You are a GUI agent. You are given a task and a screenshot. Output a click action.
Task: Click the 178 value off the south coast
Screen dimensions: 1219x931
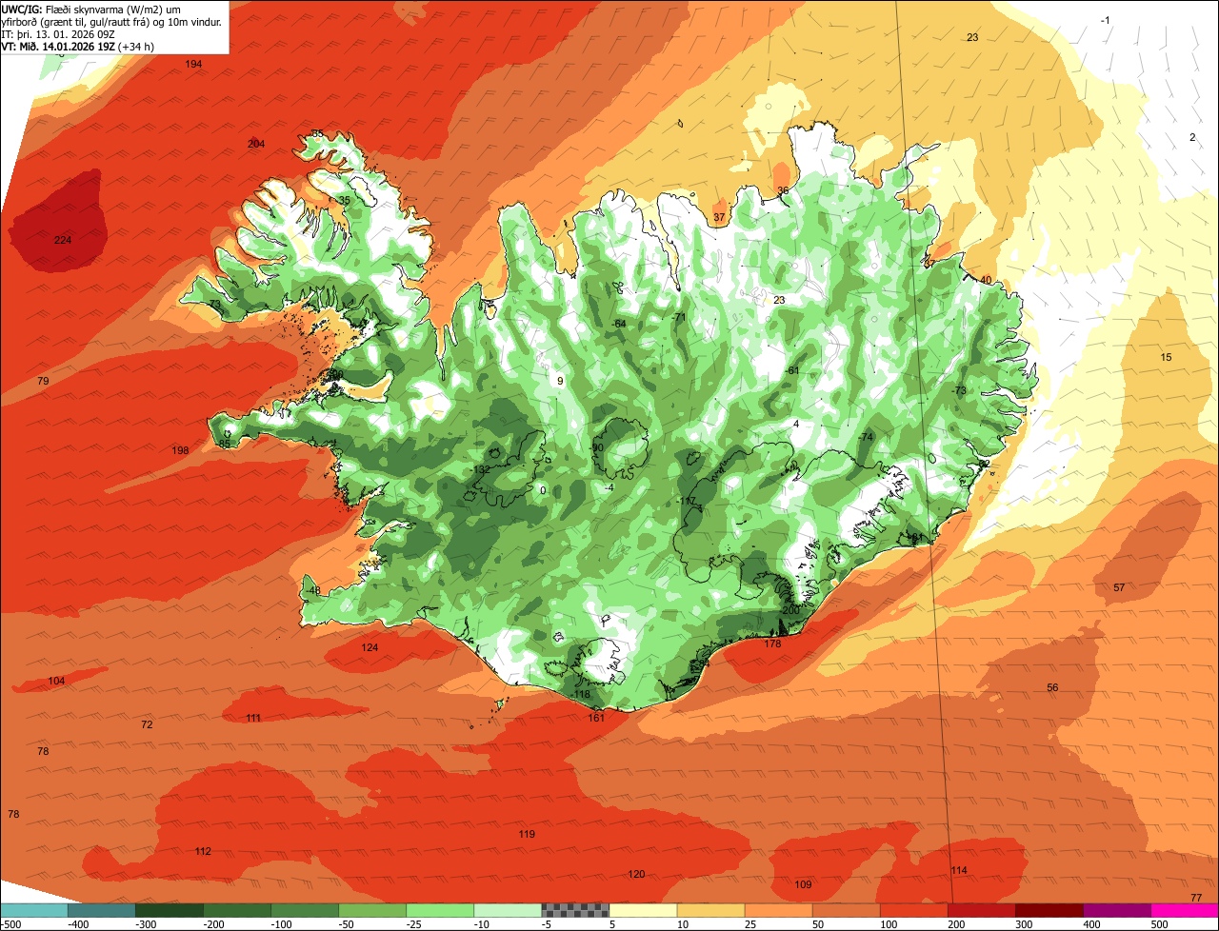(x=772, y=644)
